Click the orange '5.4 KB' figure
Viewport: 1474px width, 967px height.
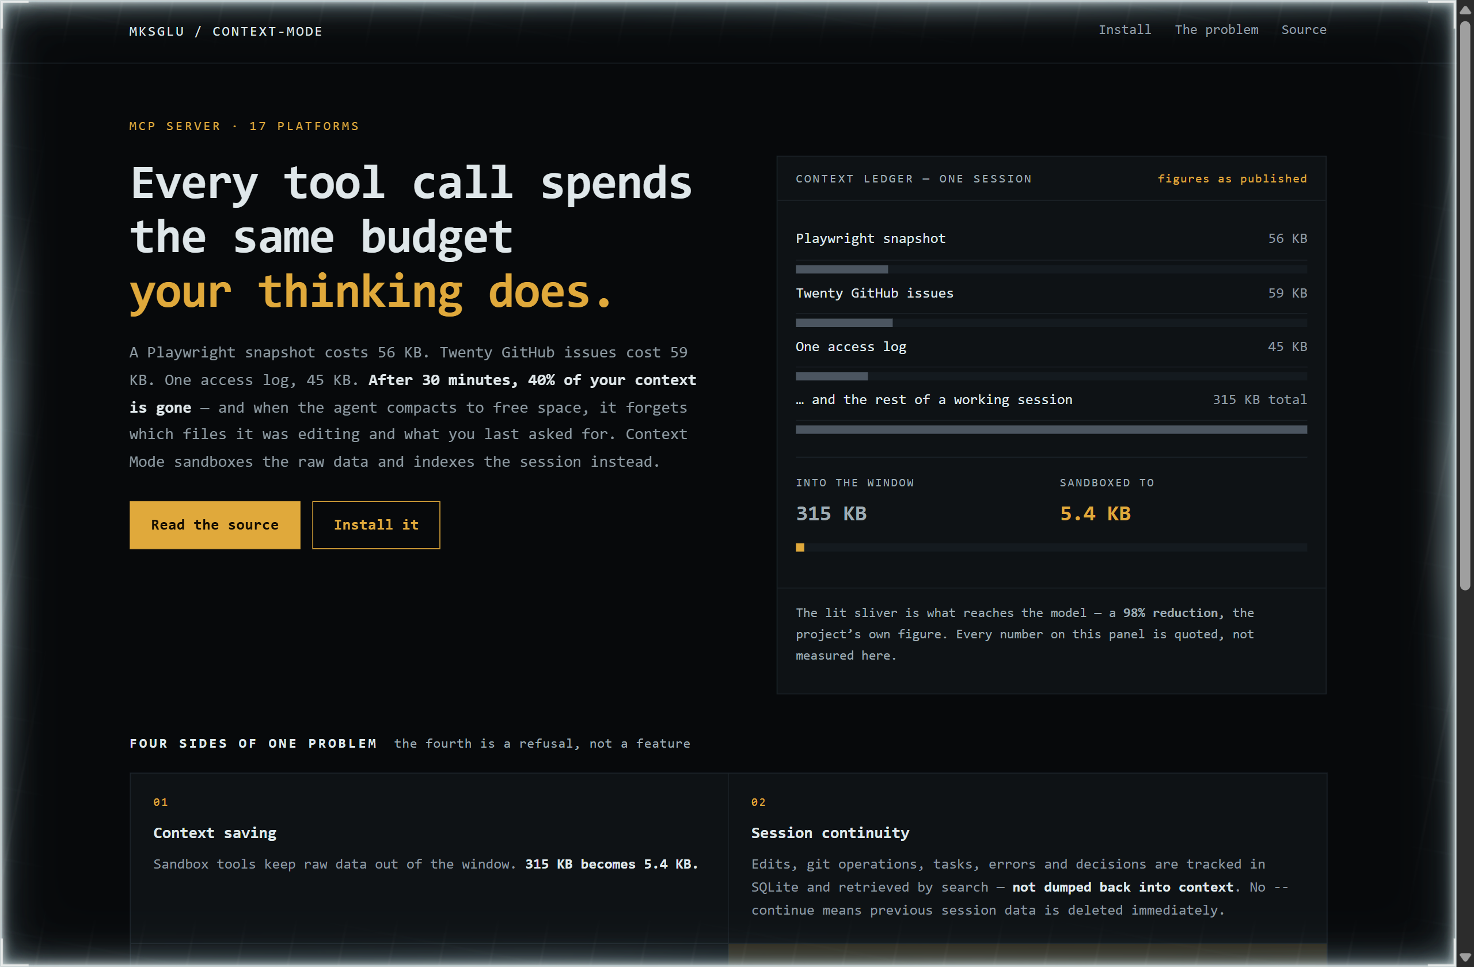point(1095,513)
